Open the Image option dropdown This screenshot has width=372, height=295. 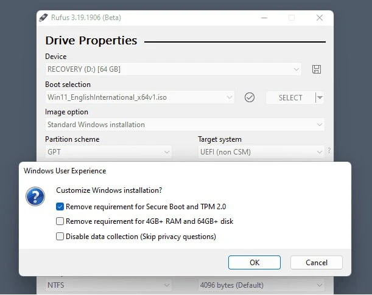[x=184, y=125]
